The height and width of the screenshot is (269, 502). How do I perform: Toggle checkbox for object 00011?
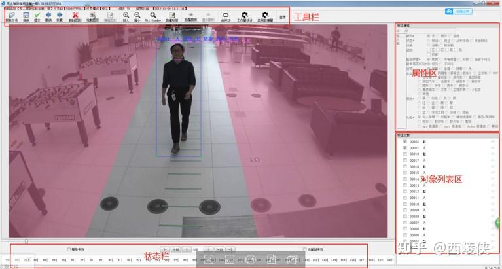(405, 198)
